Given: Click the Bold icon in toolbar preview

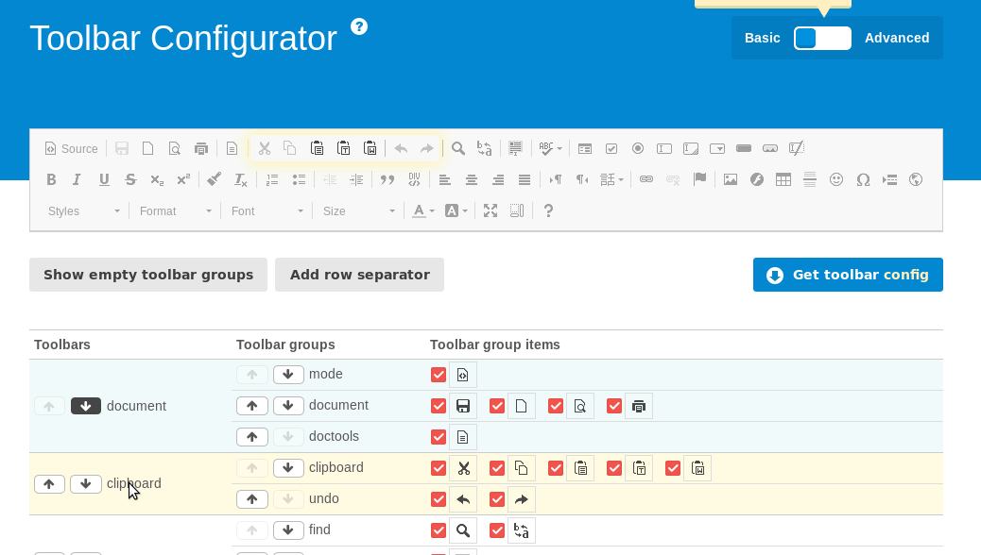Looking at the screenshot, I should click(x=51, y=179).
